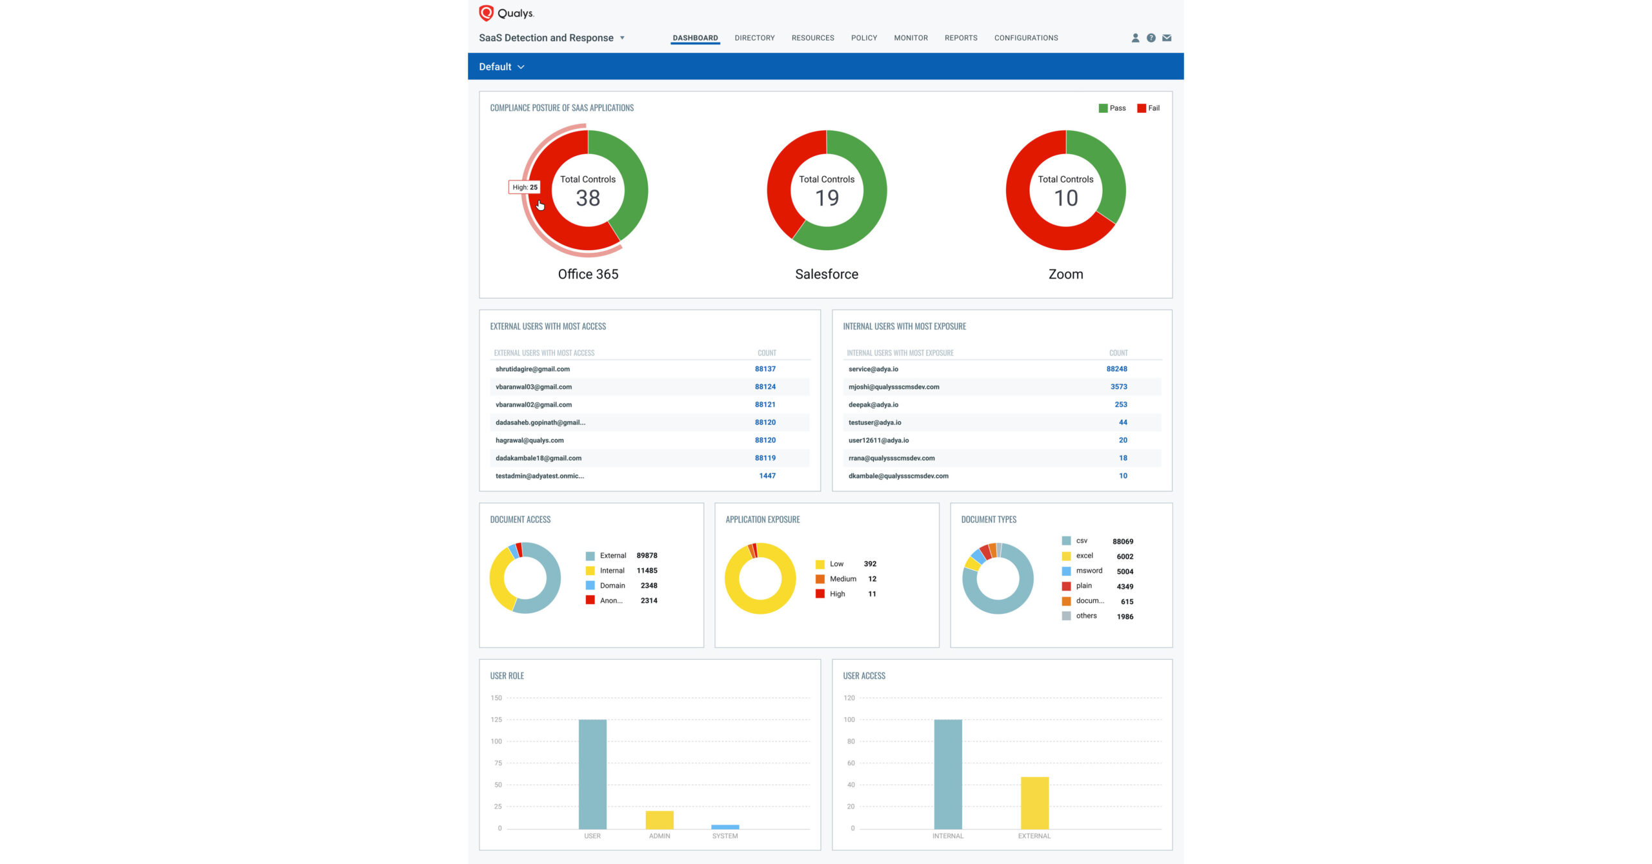Open the Directory tab

click(x=754, y=38)
